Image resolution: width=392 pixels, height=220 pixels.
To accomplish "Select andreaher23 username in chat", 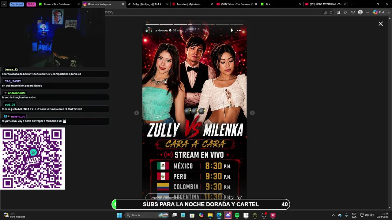I will click(x=17, y=93).
